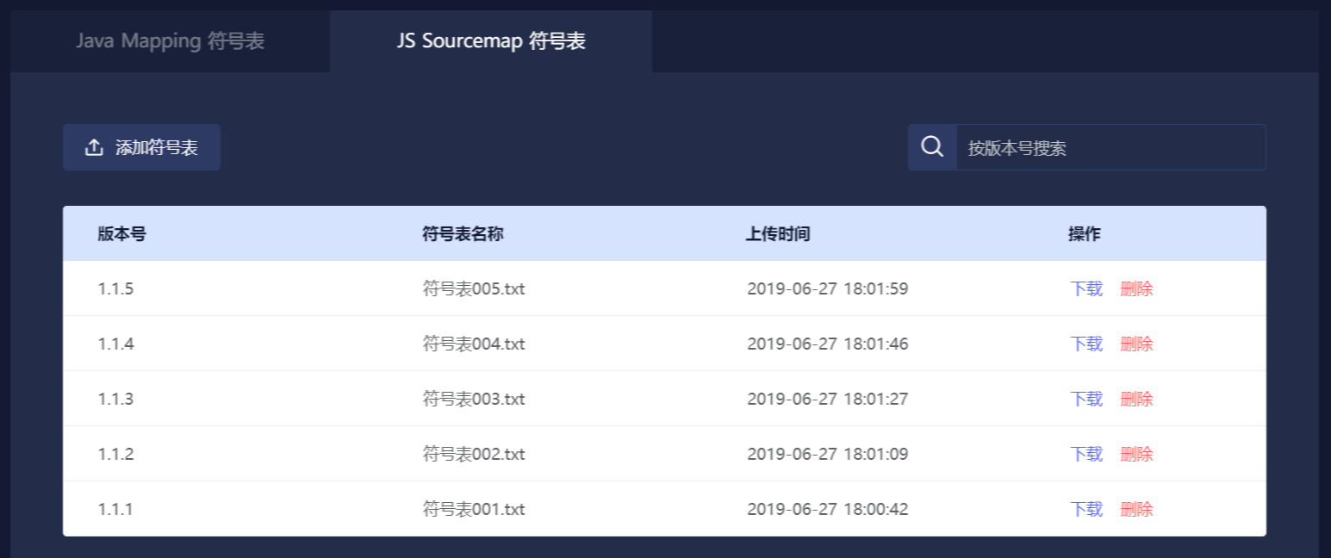Download 符号表005.txt for version 1.1.5
Viewport: 1331px width, 558px height.
click(x=1086, y=288)
